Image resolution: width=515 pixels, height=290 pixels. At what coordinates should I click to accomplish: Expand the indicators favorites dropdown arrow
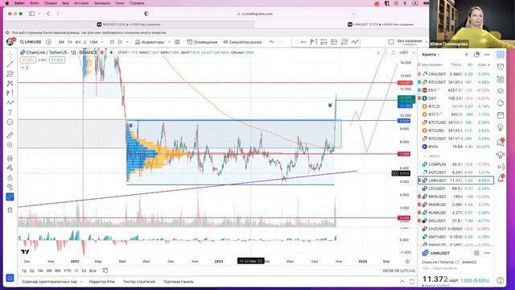pyautogui.click(x=170, y=42)
